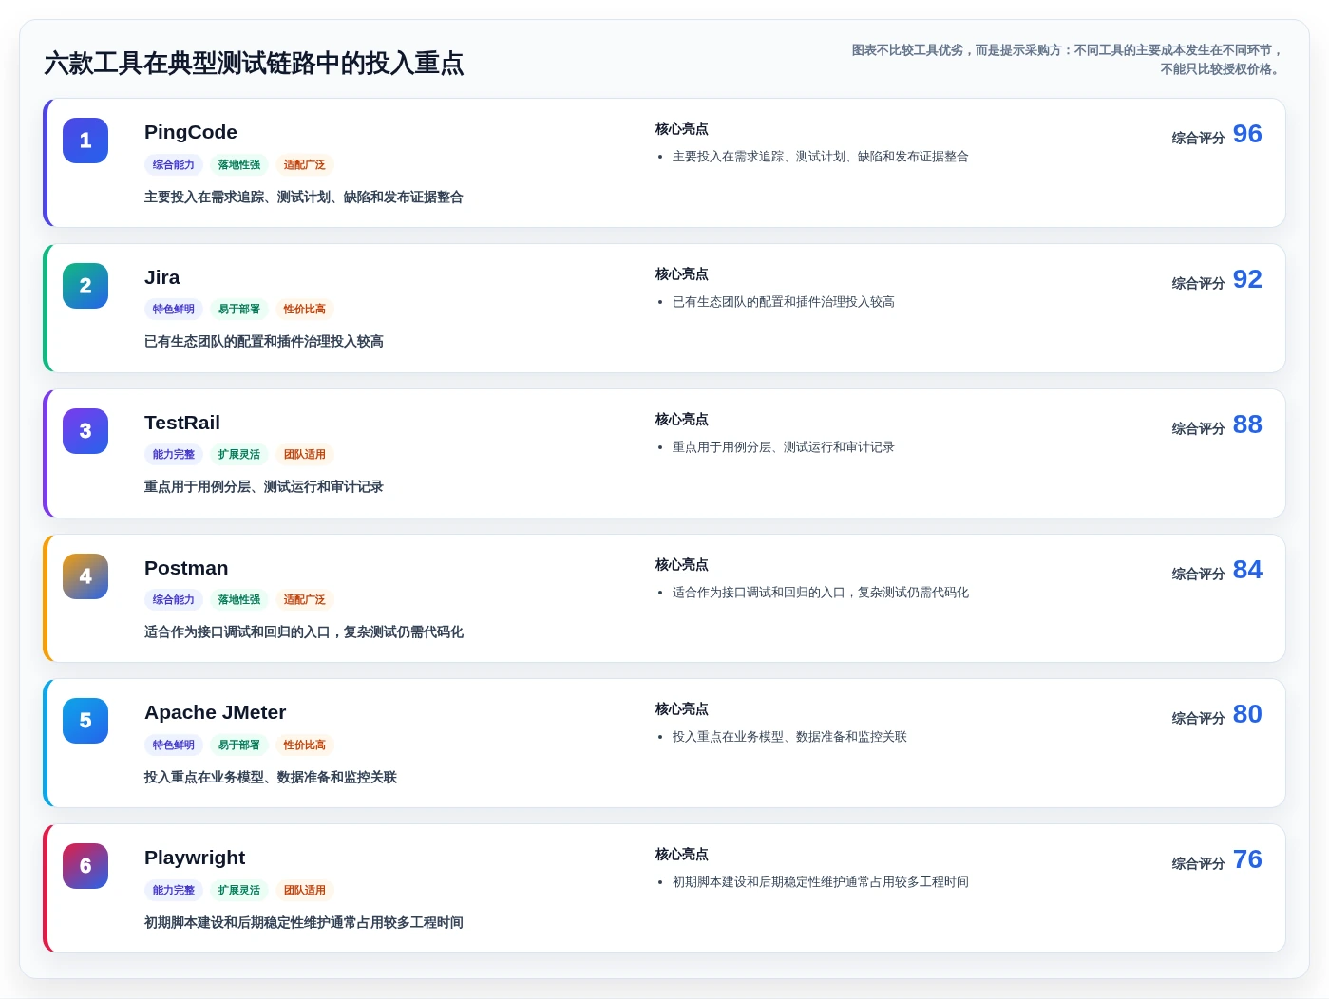Viewport: 1329px width, 999px height.
Task: Click the rank 6 badge for Playwright
Action: (x=85, y=866)
